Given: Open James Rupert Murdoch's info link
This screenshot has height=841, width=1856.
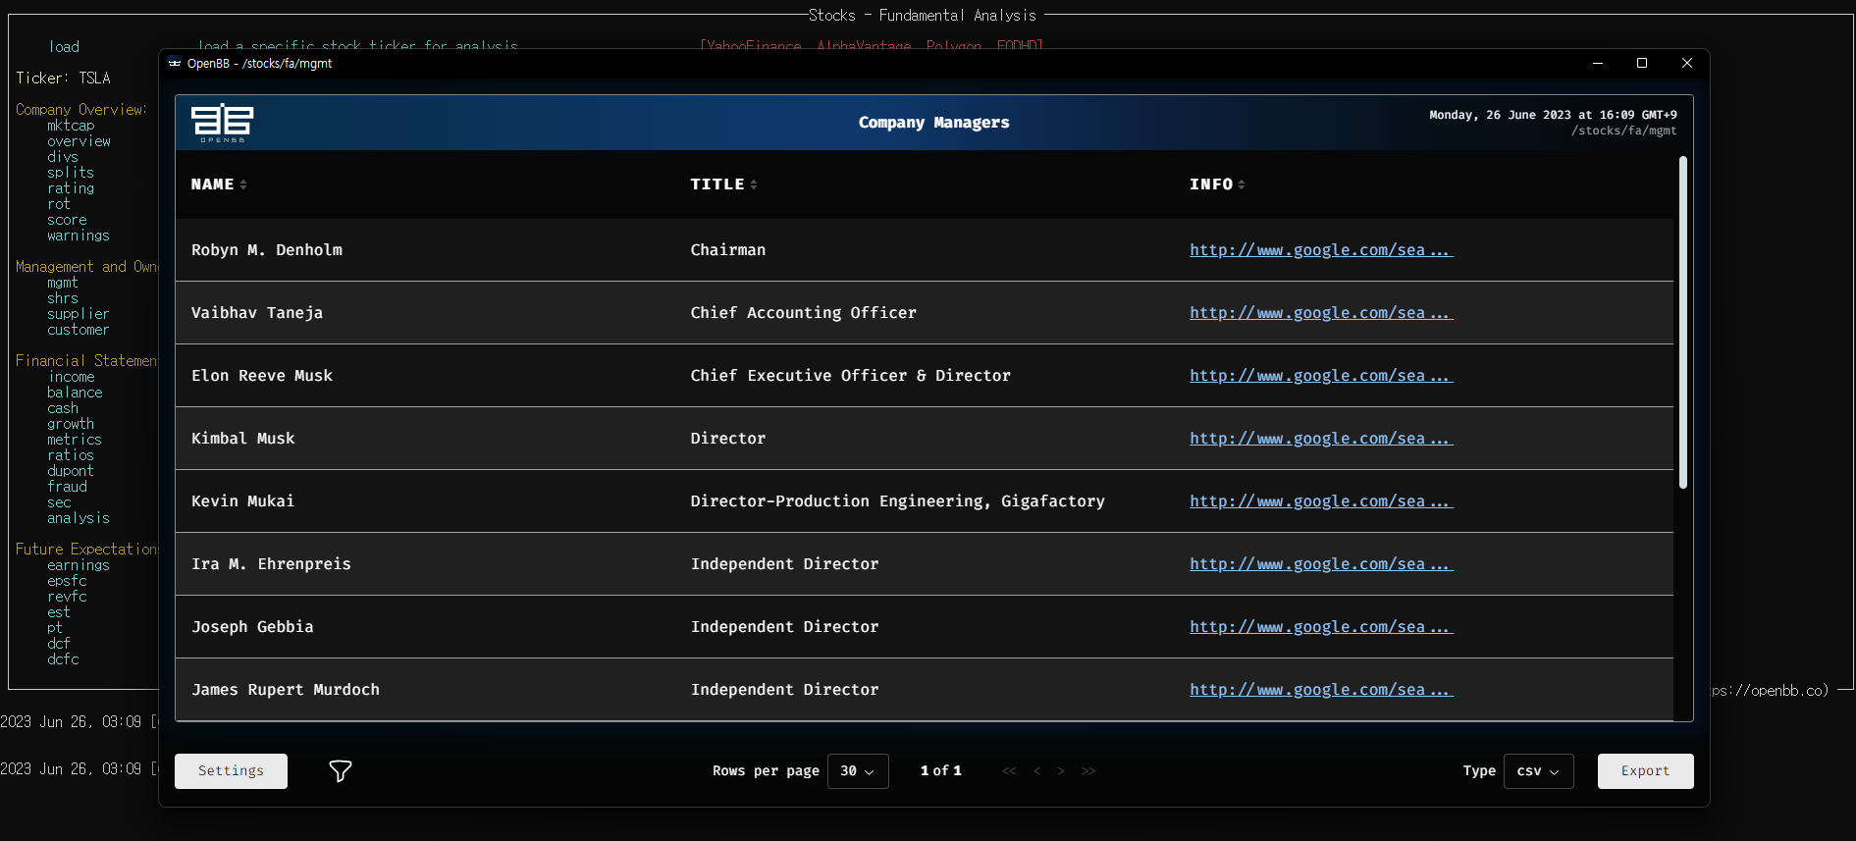Looking at the screenshot, I should pyautogui.click(x=1321, y=690).
